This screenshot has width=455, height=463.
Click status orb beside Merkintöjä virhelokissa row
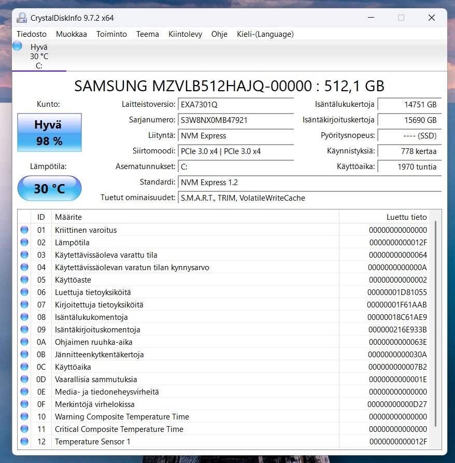coord(24,404)
